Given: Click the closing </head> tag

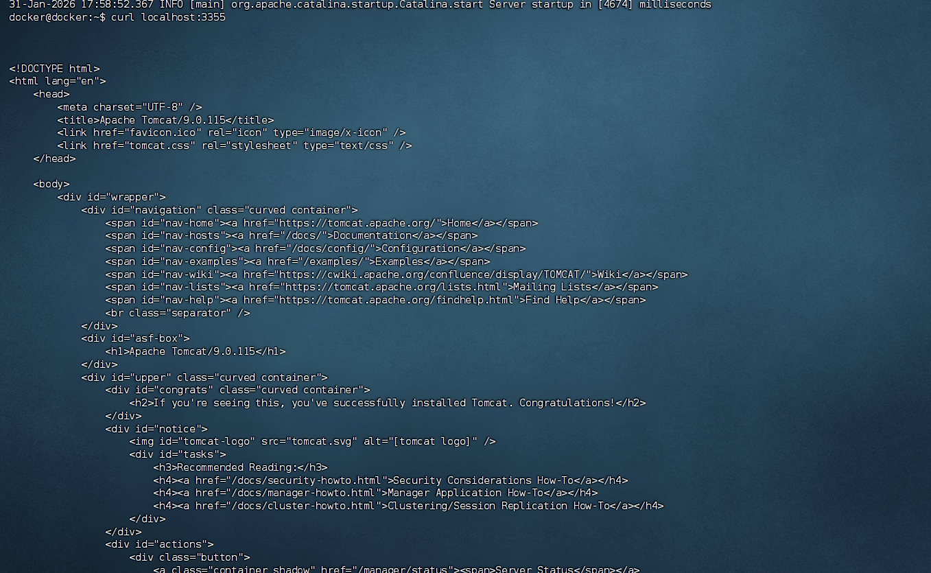Looking at the screenshot, I should pyautogui.click(x=54, y=159).
